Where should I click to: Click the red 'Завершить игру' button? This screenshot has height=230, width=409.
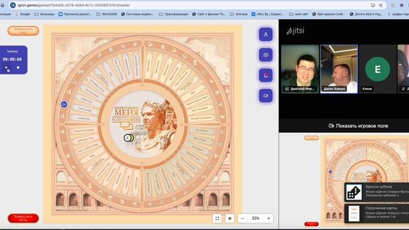click(x=23, y=218)
